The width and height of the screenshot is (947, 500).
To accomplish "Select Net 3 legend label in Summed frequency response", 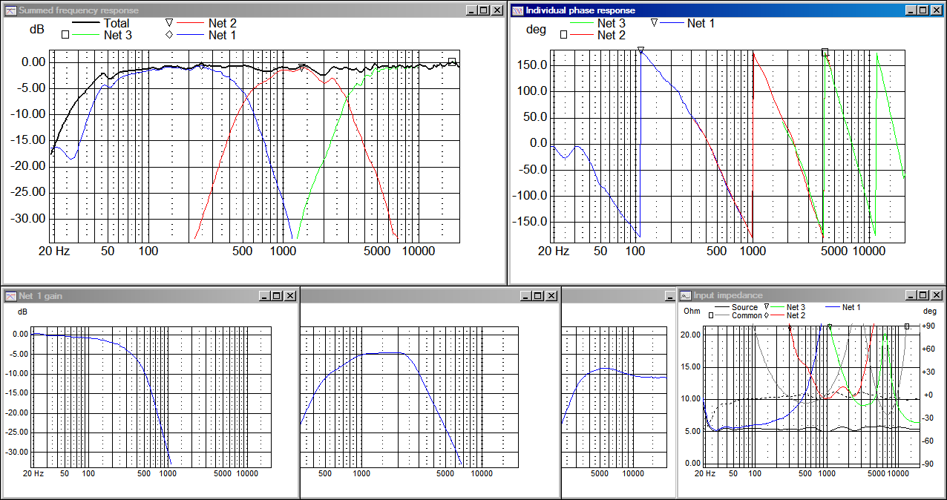I will 118,35.
